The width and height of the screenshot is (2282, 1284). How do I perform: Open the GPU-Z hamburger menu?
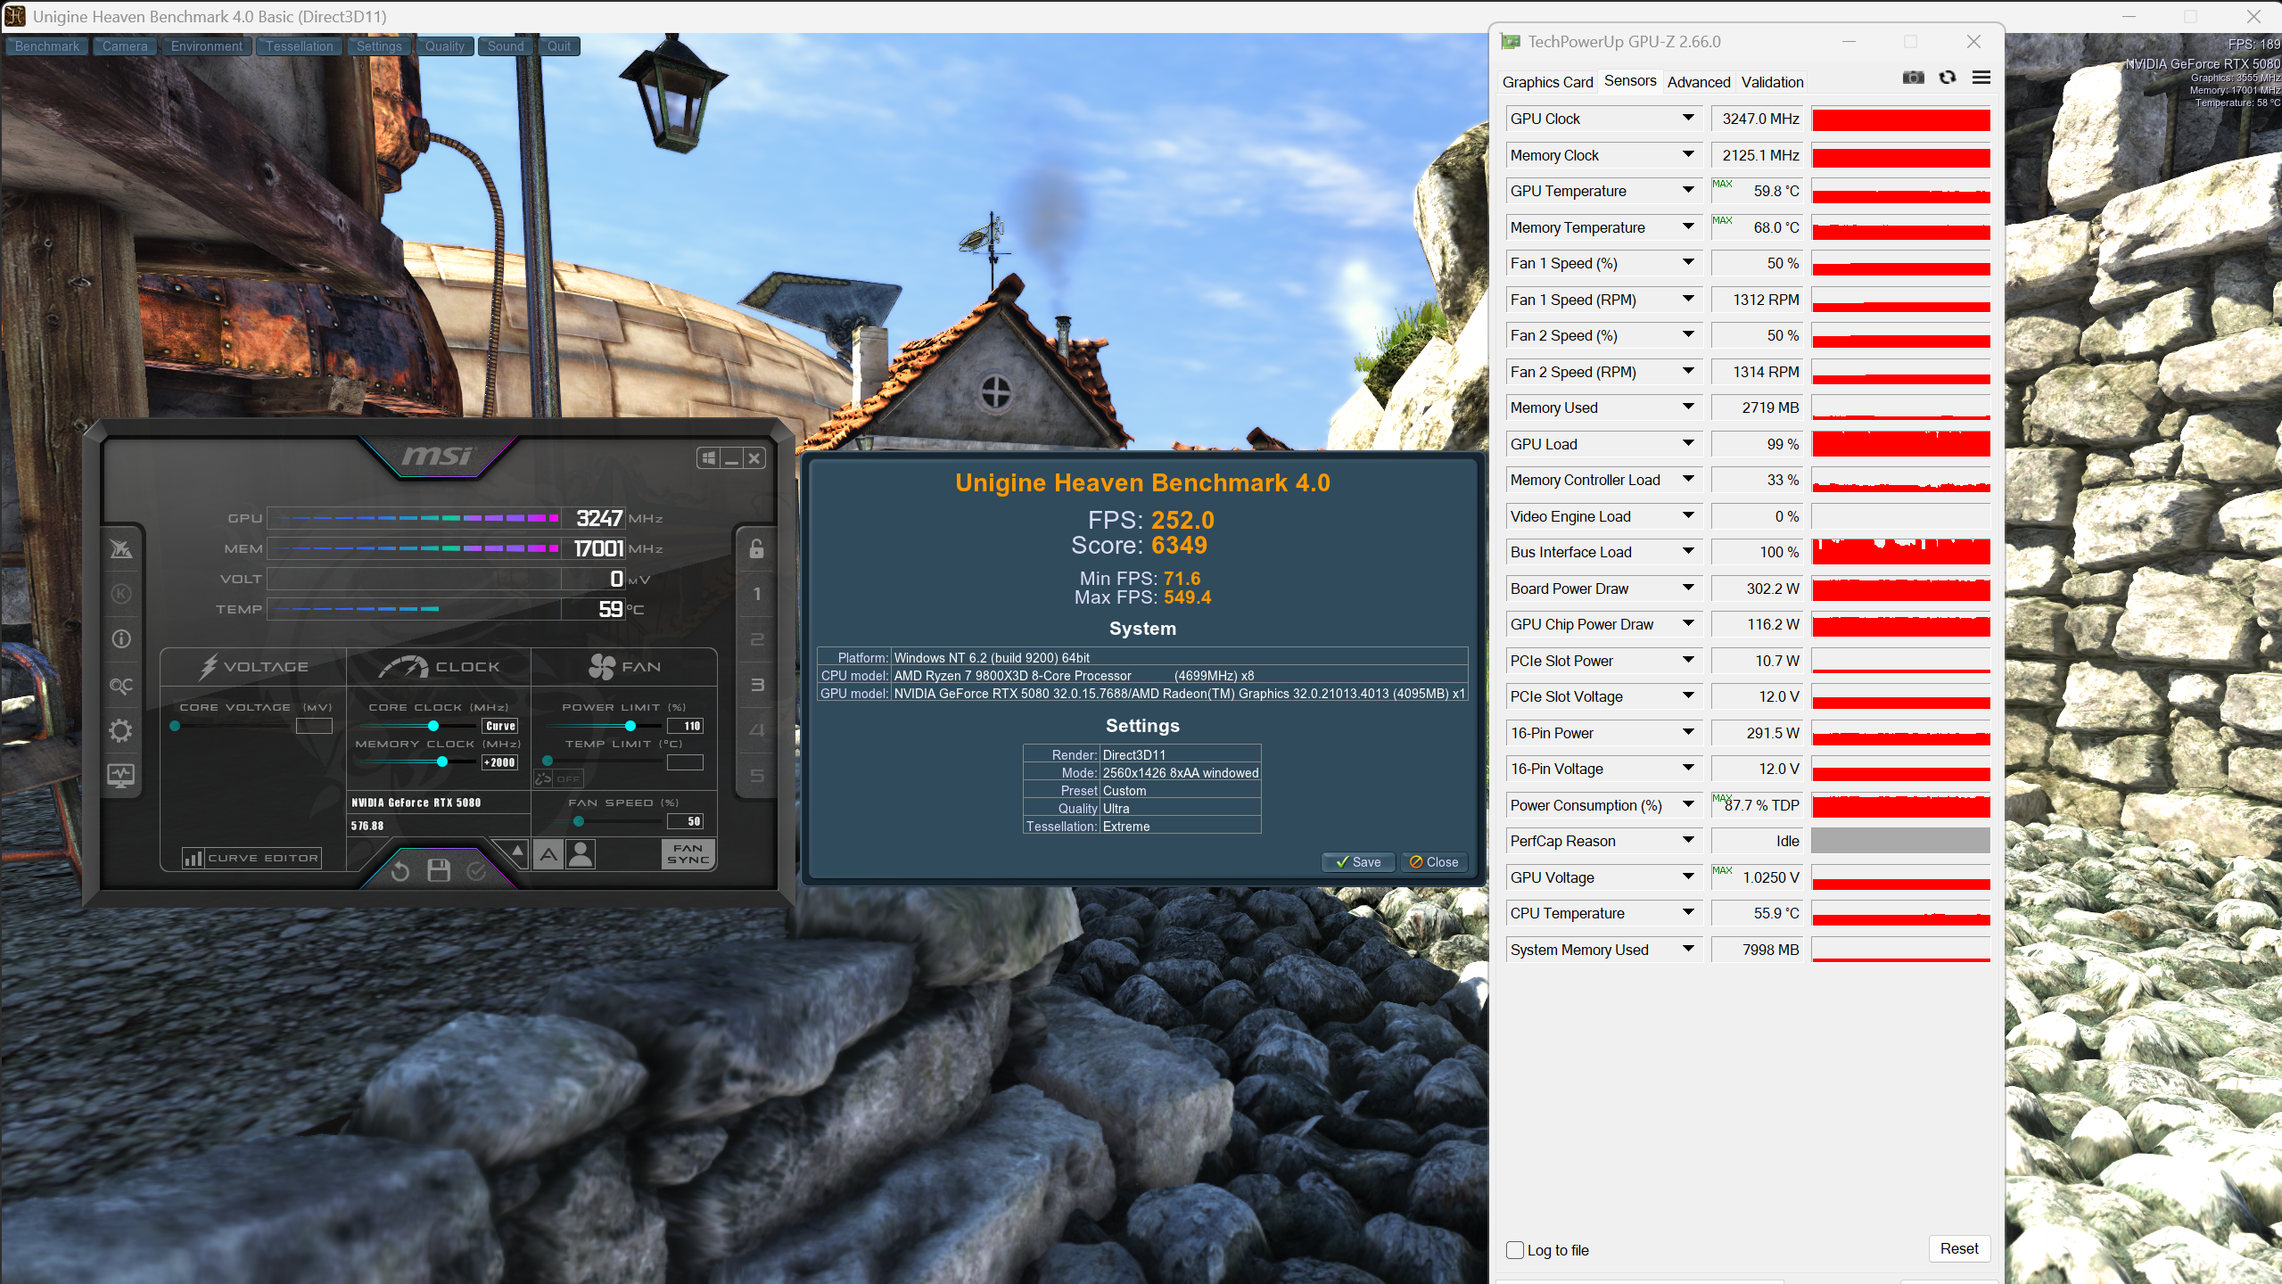pyautogui.click(x=1981, y=78)
